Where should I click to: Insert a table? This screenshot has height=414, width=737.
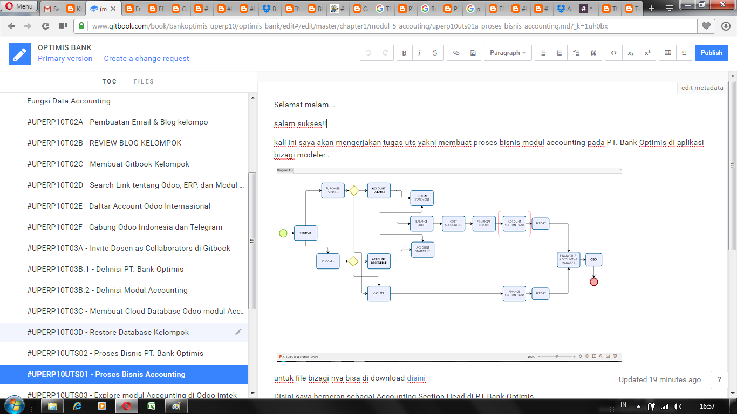tap(668, 53)
